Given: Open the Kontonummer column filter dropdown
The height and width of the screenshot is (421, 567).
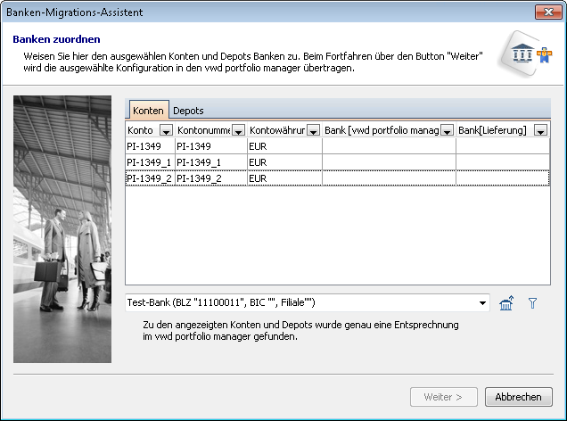Looking at the screenshot, I should [x=239, y=131].
